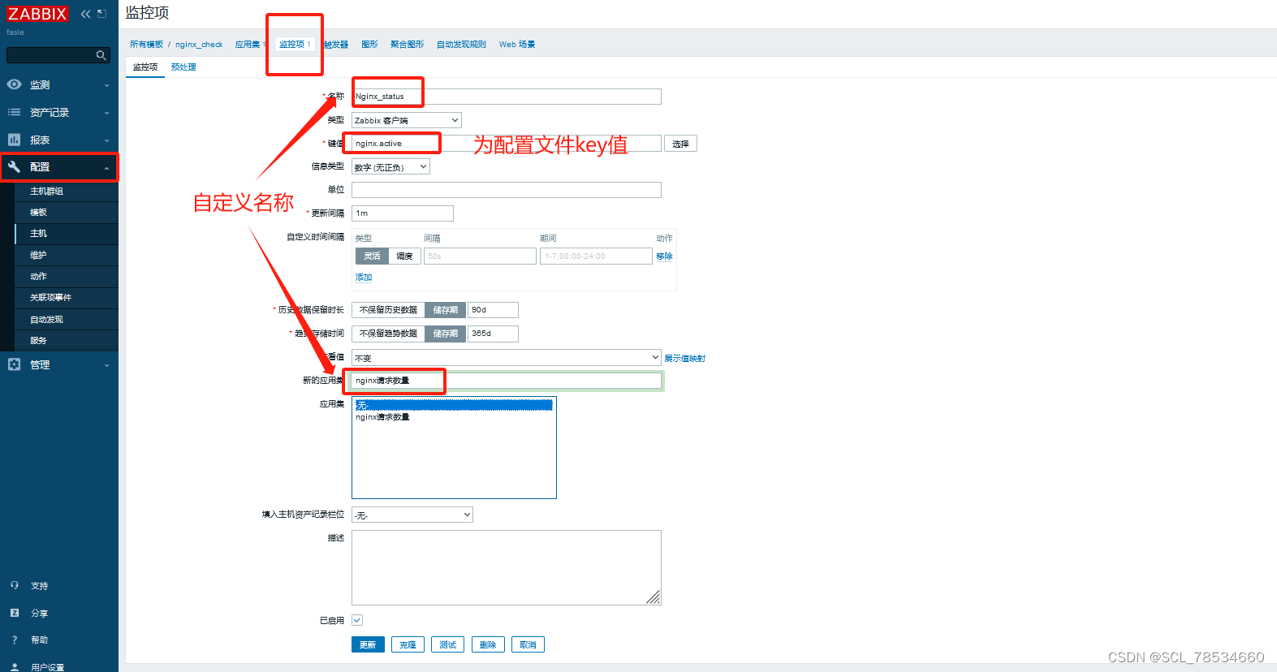
Task: Click the 资产记录 list icon
Action: (15, 112)
